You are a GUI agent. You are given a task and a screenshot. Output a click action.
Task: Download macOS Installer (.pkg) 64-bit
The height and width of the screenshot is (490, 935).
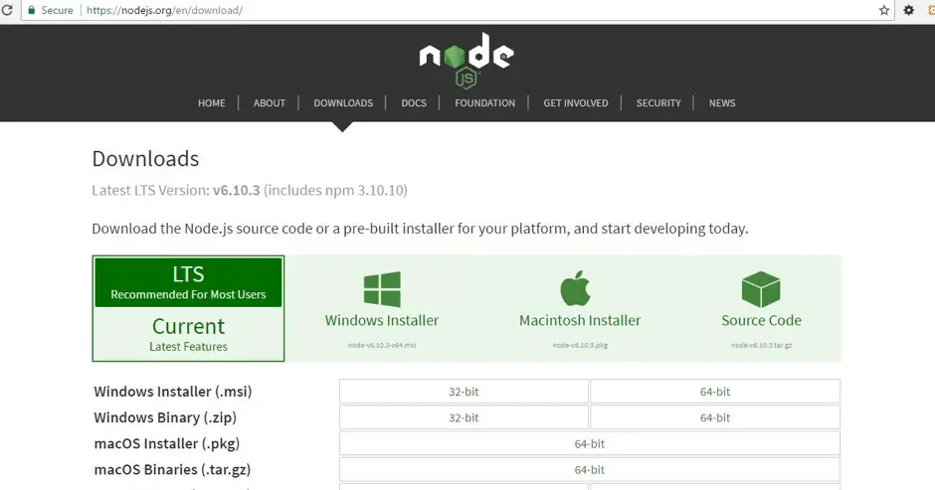(590, 443)
